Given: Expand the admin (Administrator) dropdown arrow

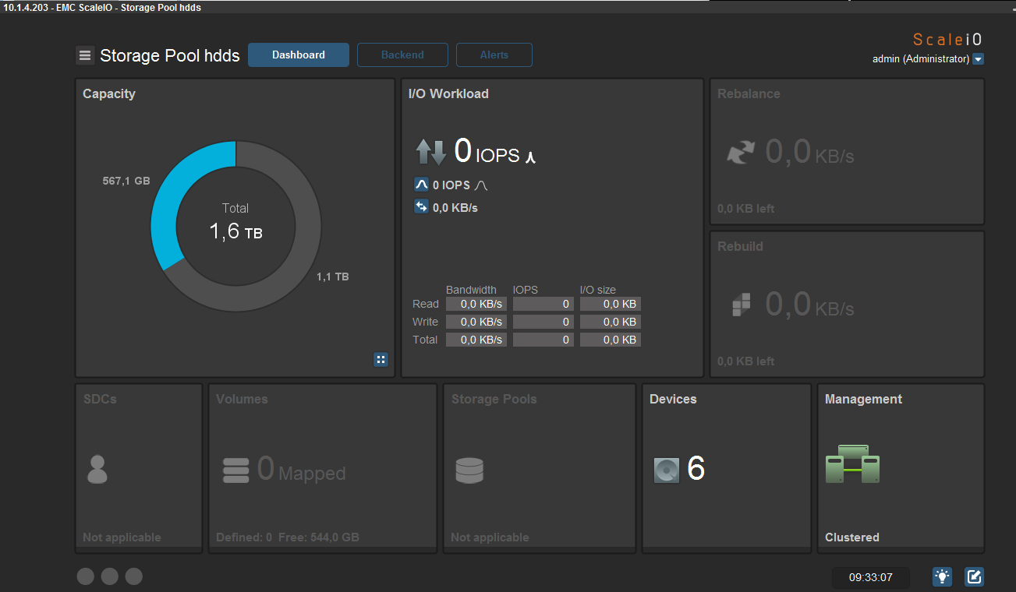Looking at the screenshot, I should 978,59.
